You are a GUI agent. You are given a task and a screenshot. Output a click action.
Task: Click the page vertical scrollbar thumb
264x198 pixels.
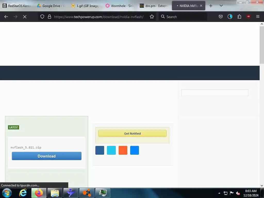(262, 45)
